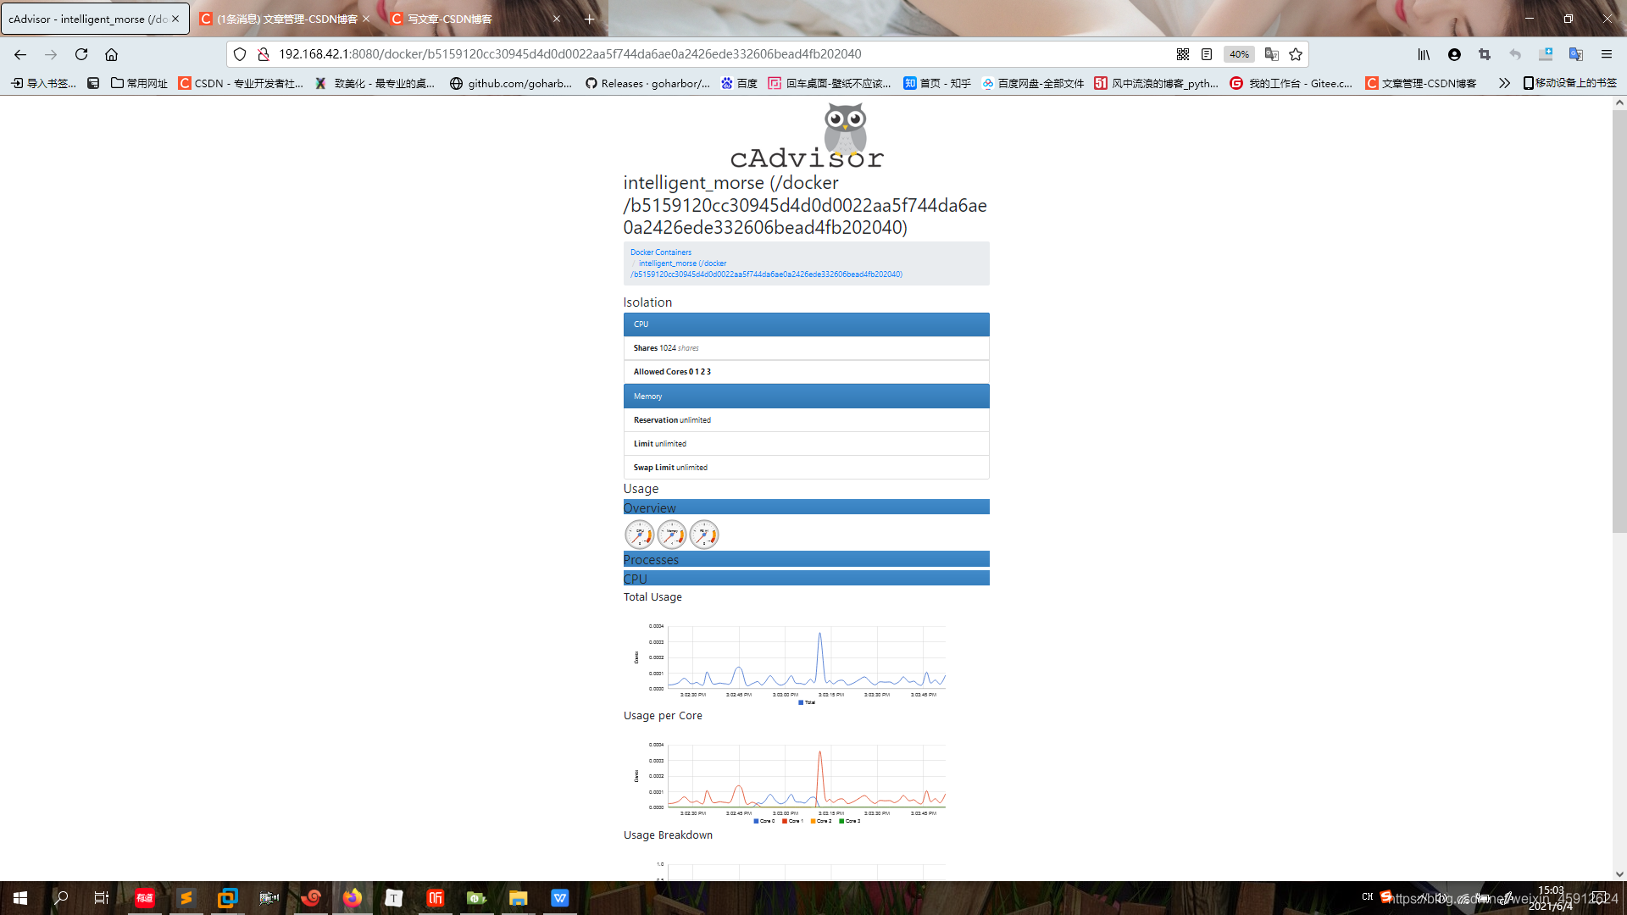
Task: Open a new browser tab
Action: [x=590, y=19]
